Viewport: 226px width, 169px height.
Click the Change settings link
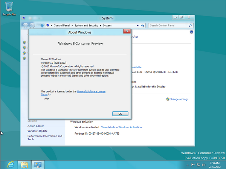[179, 99]
